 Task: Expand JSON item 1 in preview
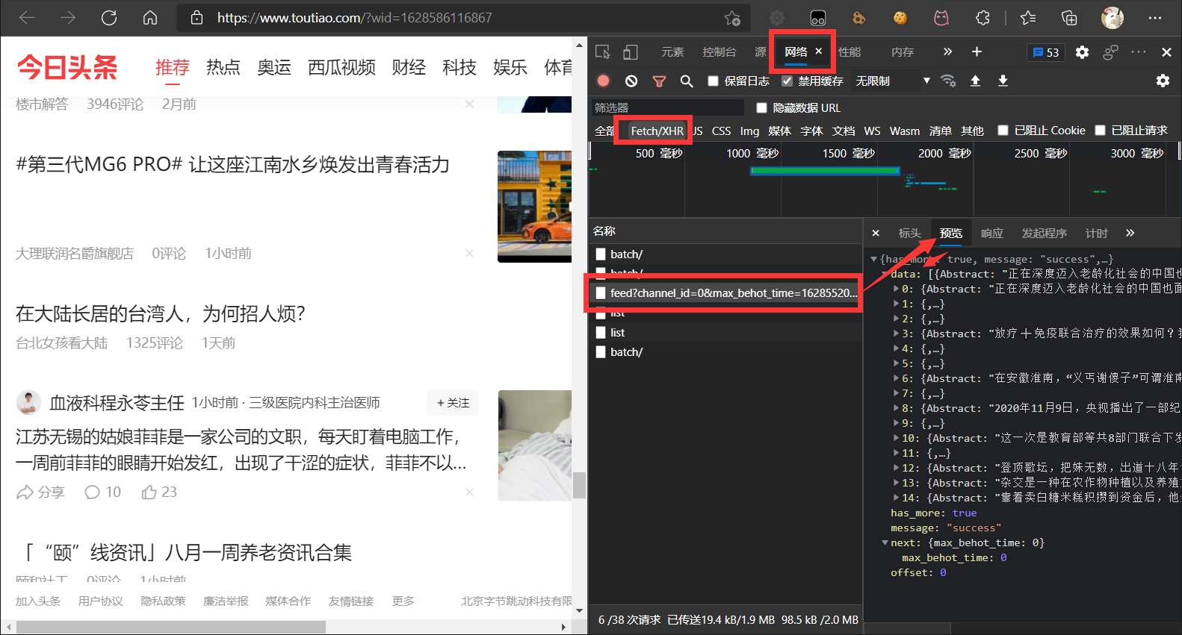tap(897, 304)
